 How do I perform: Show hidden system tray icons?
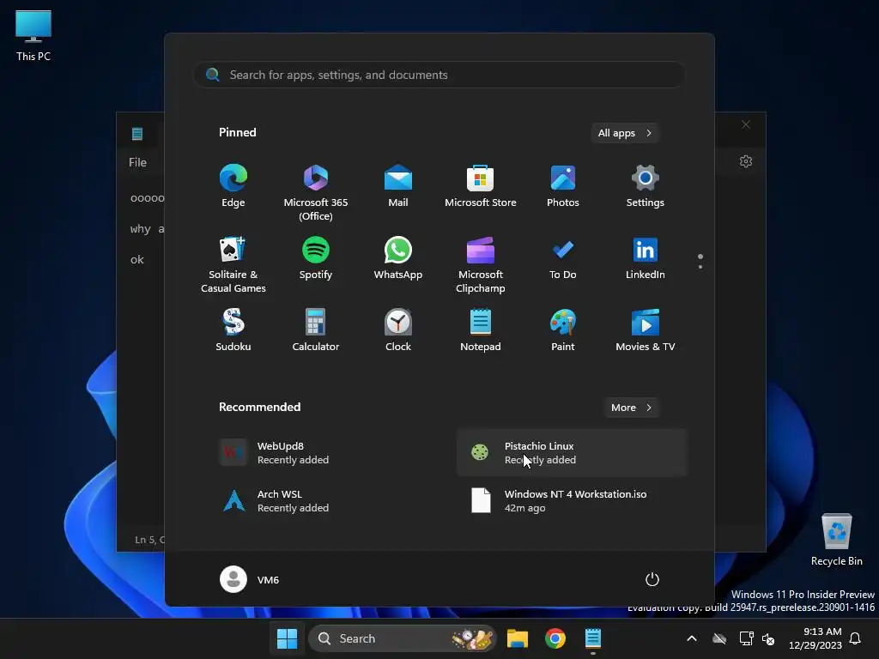pyautogui.click(x=692, y=638)
